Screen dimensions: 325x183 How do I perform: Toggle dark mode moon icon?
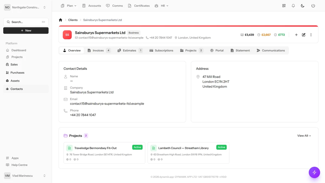pos(303,6)
